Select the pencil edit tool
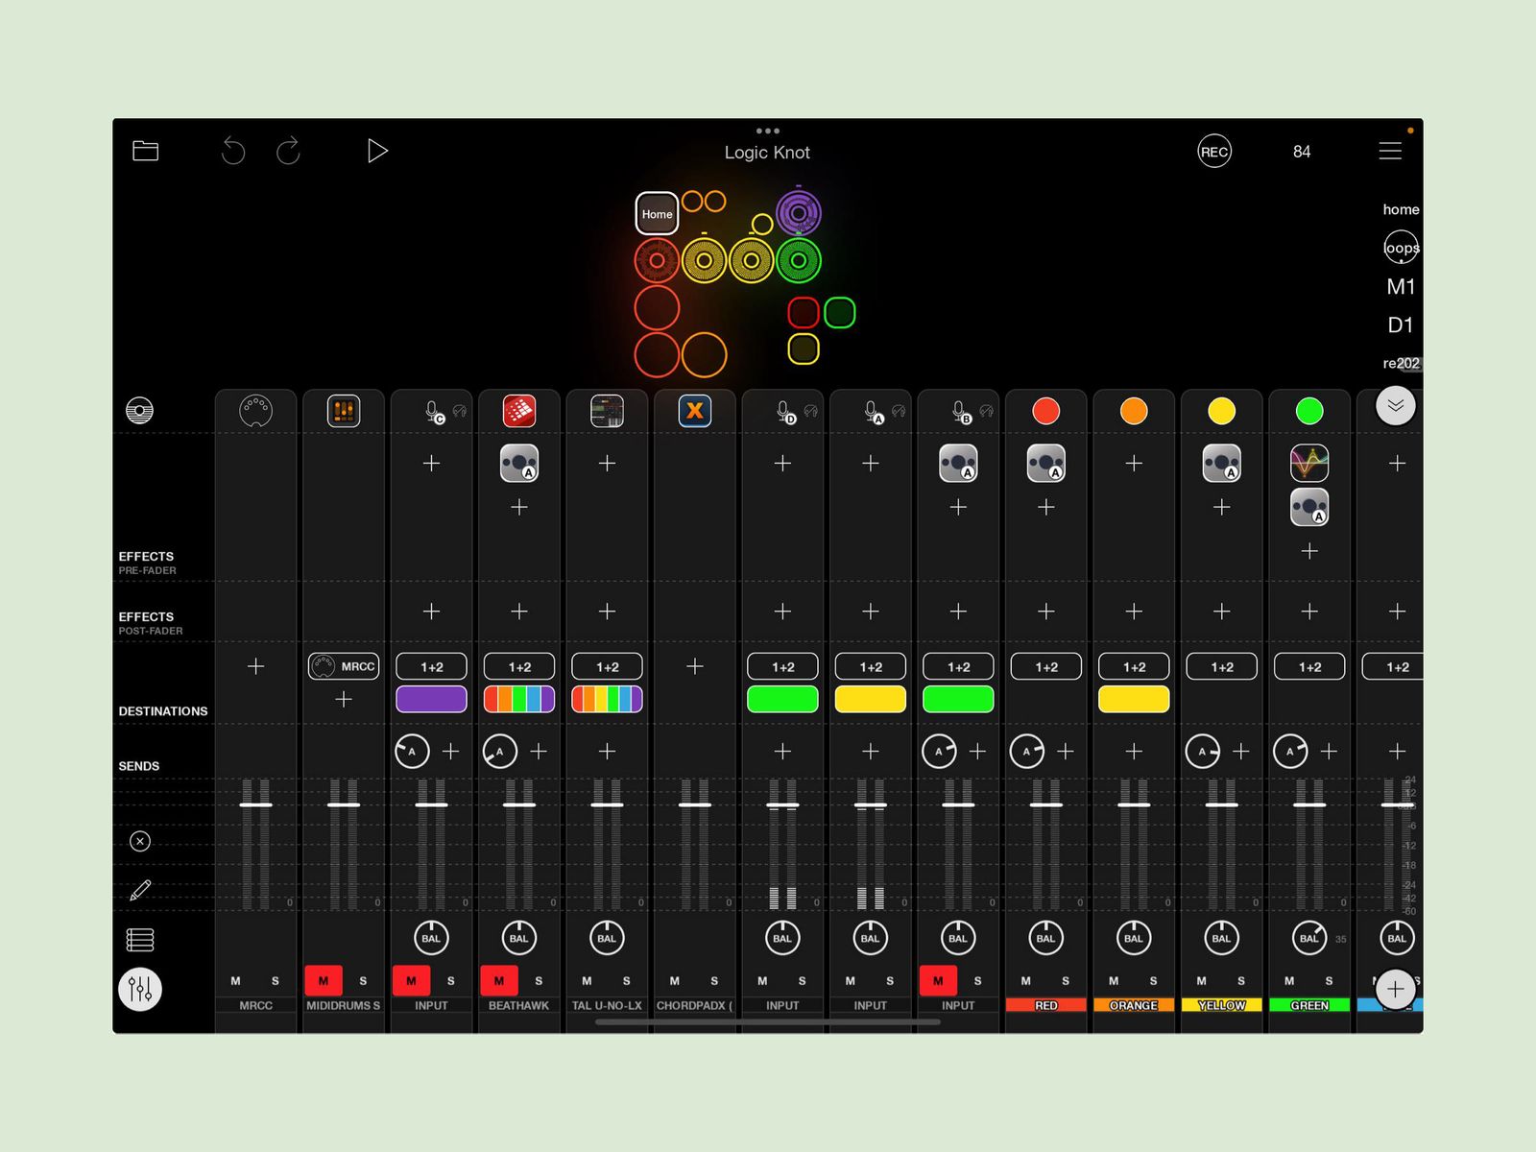This screenshot has width=1536, height=1152. point(140,890)
